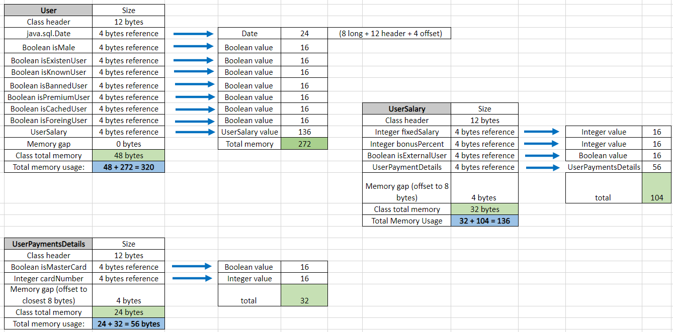Click the green Total memory 272 cell
The width and height of the screenshot is (673, 332).
pos(304,143)
